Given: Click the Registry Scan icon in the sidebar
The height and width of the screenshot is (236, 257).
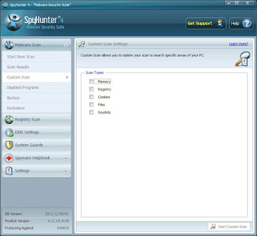Looking at the screenshot, I should [9, 120].
